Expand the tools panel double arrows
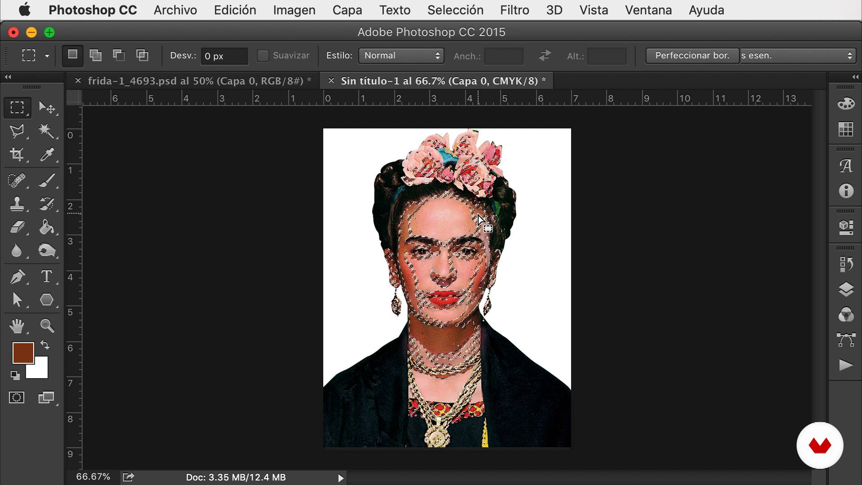Viewport: 862px width, 485px height. pyautogui.click(x=8, y=77)
